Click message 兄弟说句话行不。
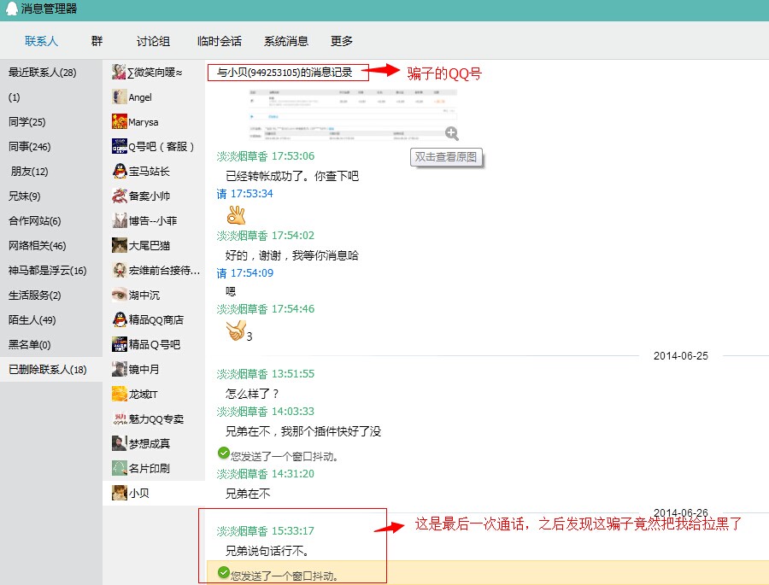The image size is (769, 585). point(267,551)
